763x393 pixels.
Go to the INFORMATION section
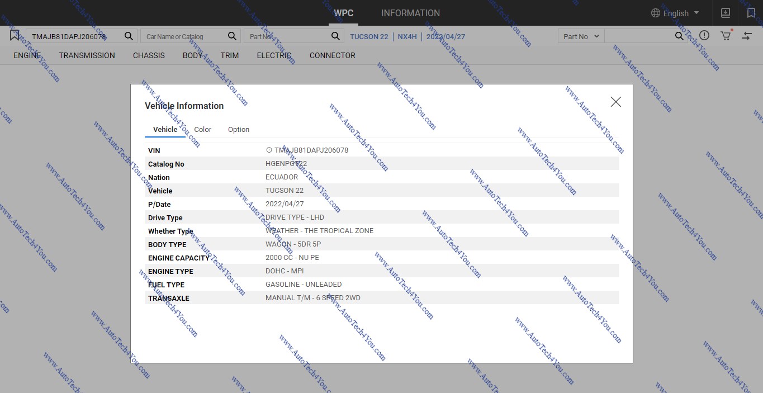(x=410, y=12)
